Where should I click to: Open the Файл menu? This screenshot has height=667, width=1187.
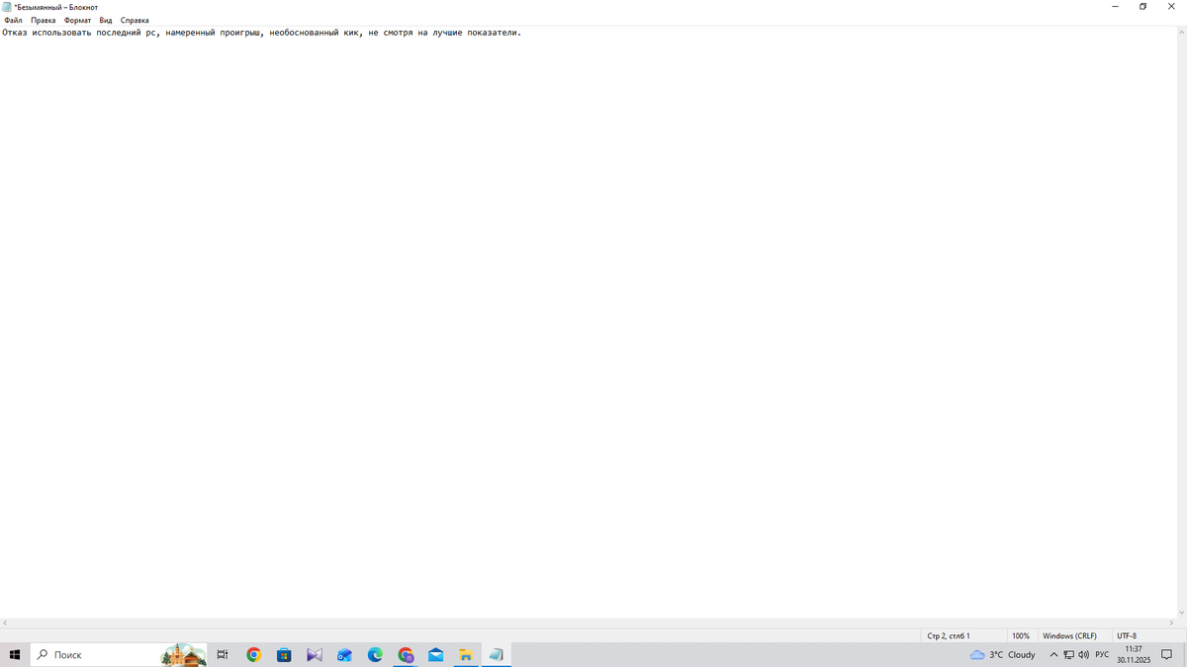(x=13, y=20)
